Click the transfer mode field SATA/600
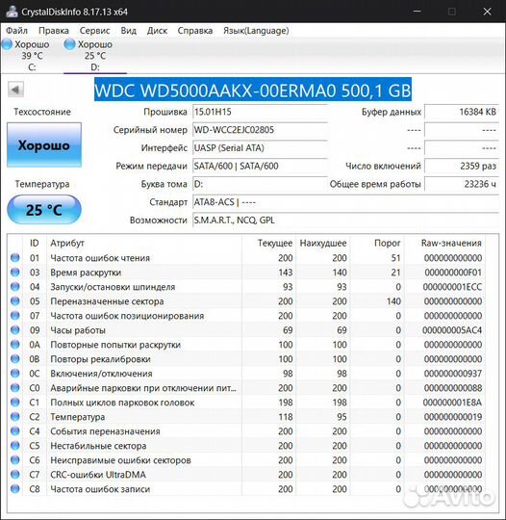 260,166
